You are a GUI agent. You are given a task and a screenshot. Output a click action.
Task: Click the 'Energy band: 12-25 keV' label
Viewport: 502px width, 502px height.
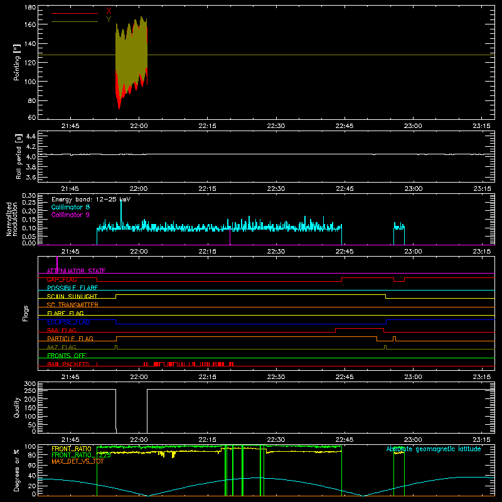91,200
